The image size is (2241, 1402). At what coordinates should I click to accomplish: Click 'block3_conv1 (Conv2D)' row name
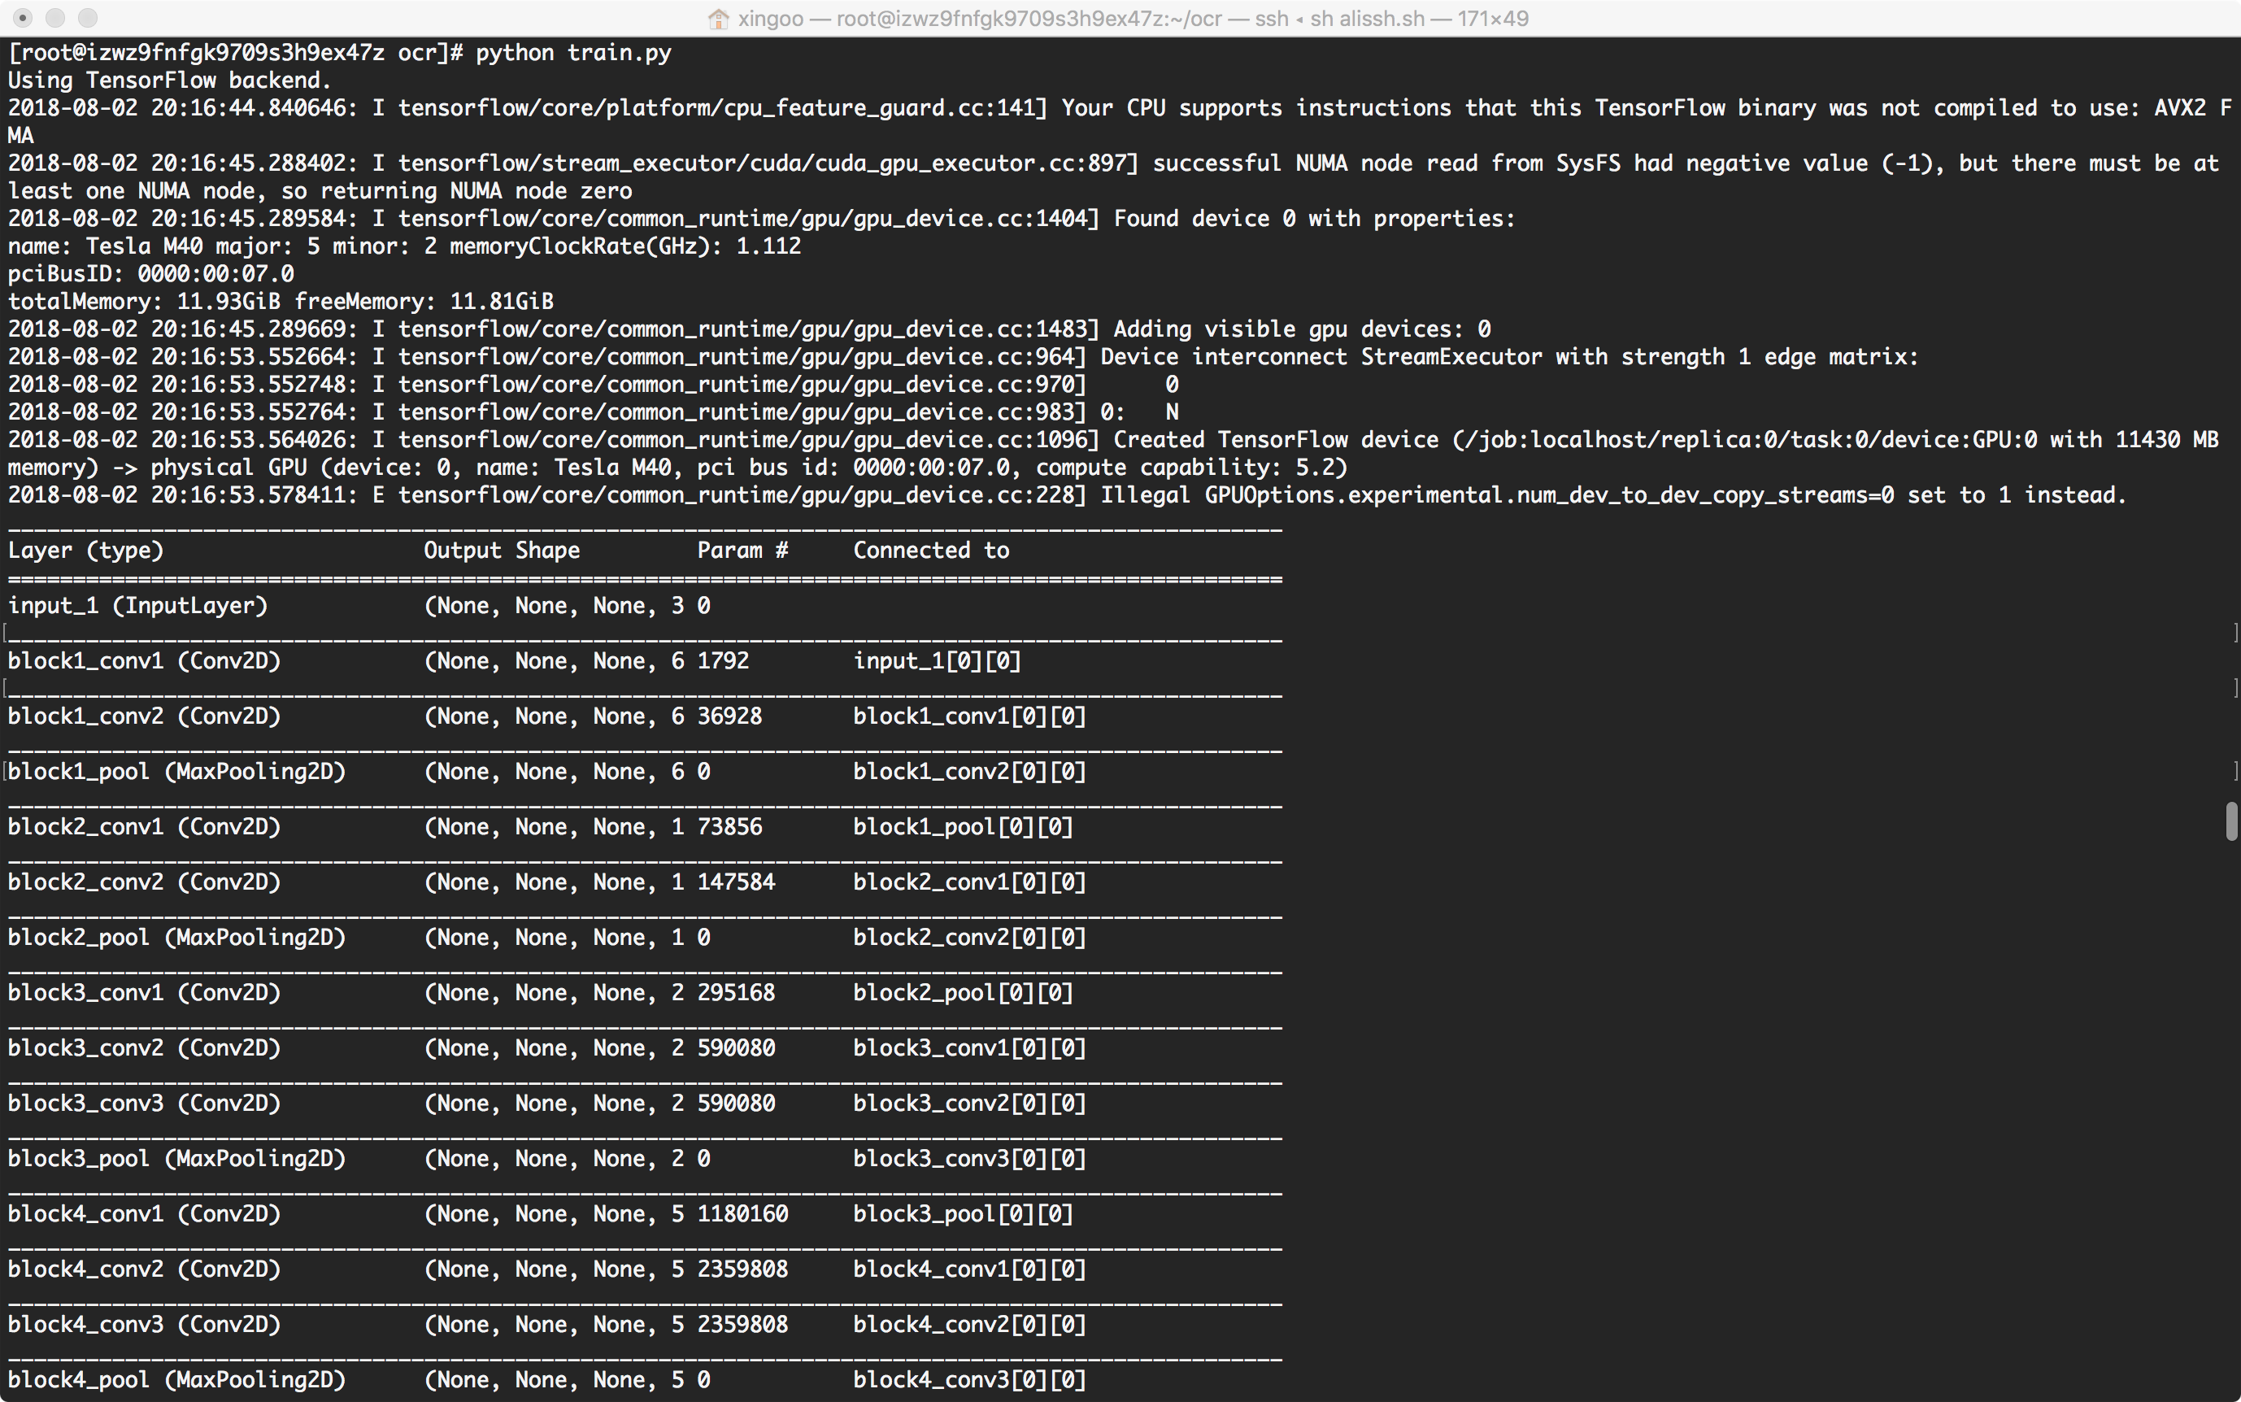pos(144,993)
